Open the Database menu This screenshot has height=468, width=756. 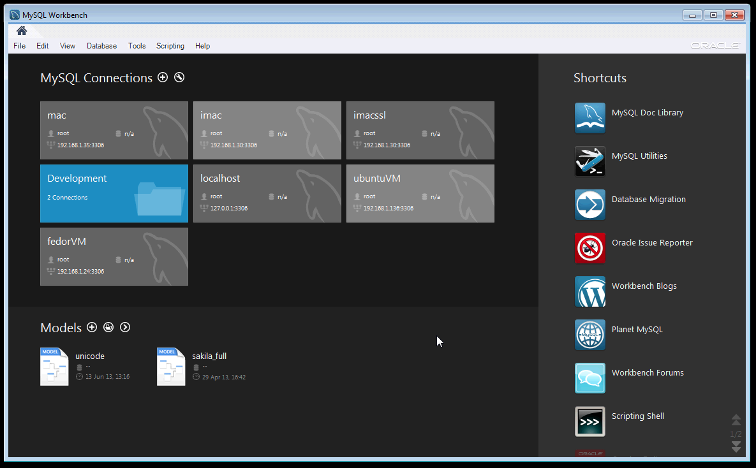click(x=101, y=46)
